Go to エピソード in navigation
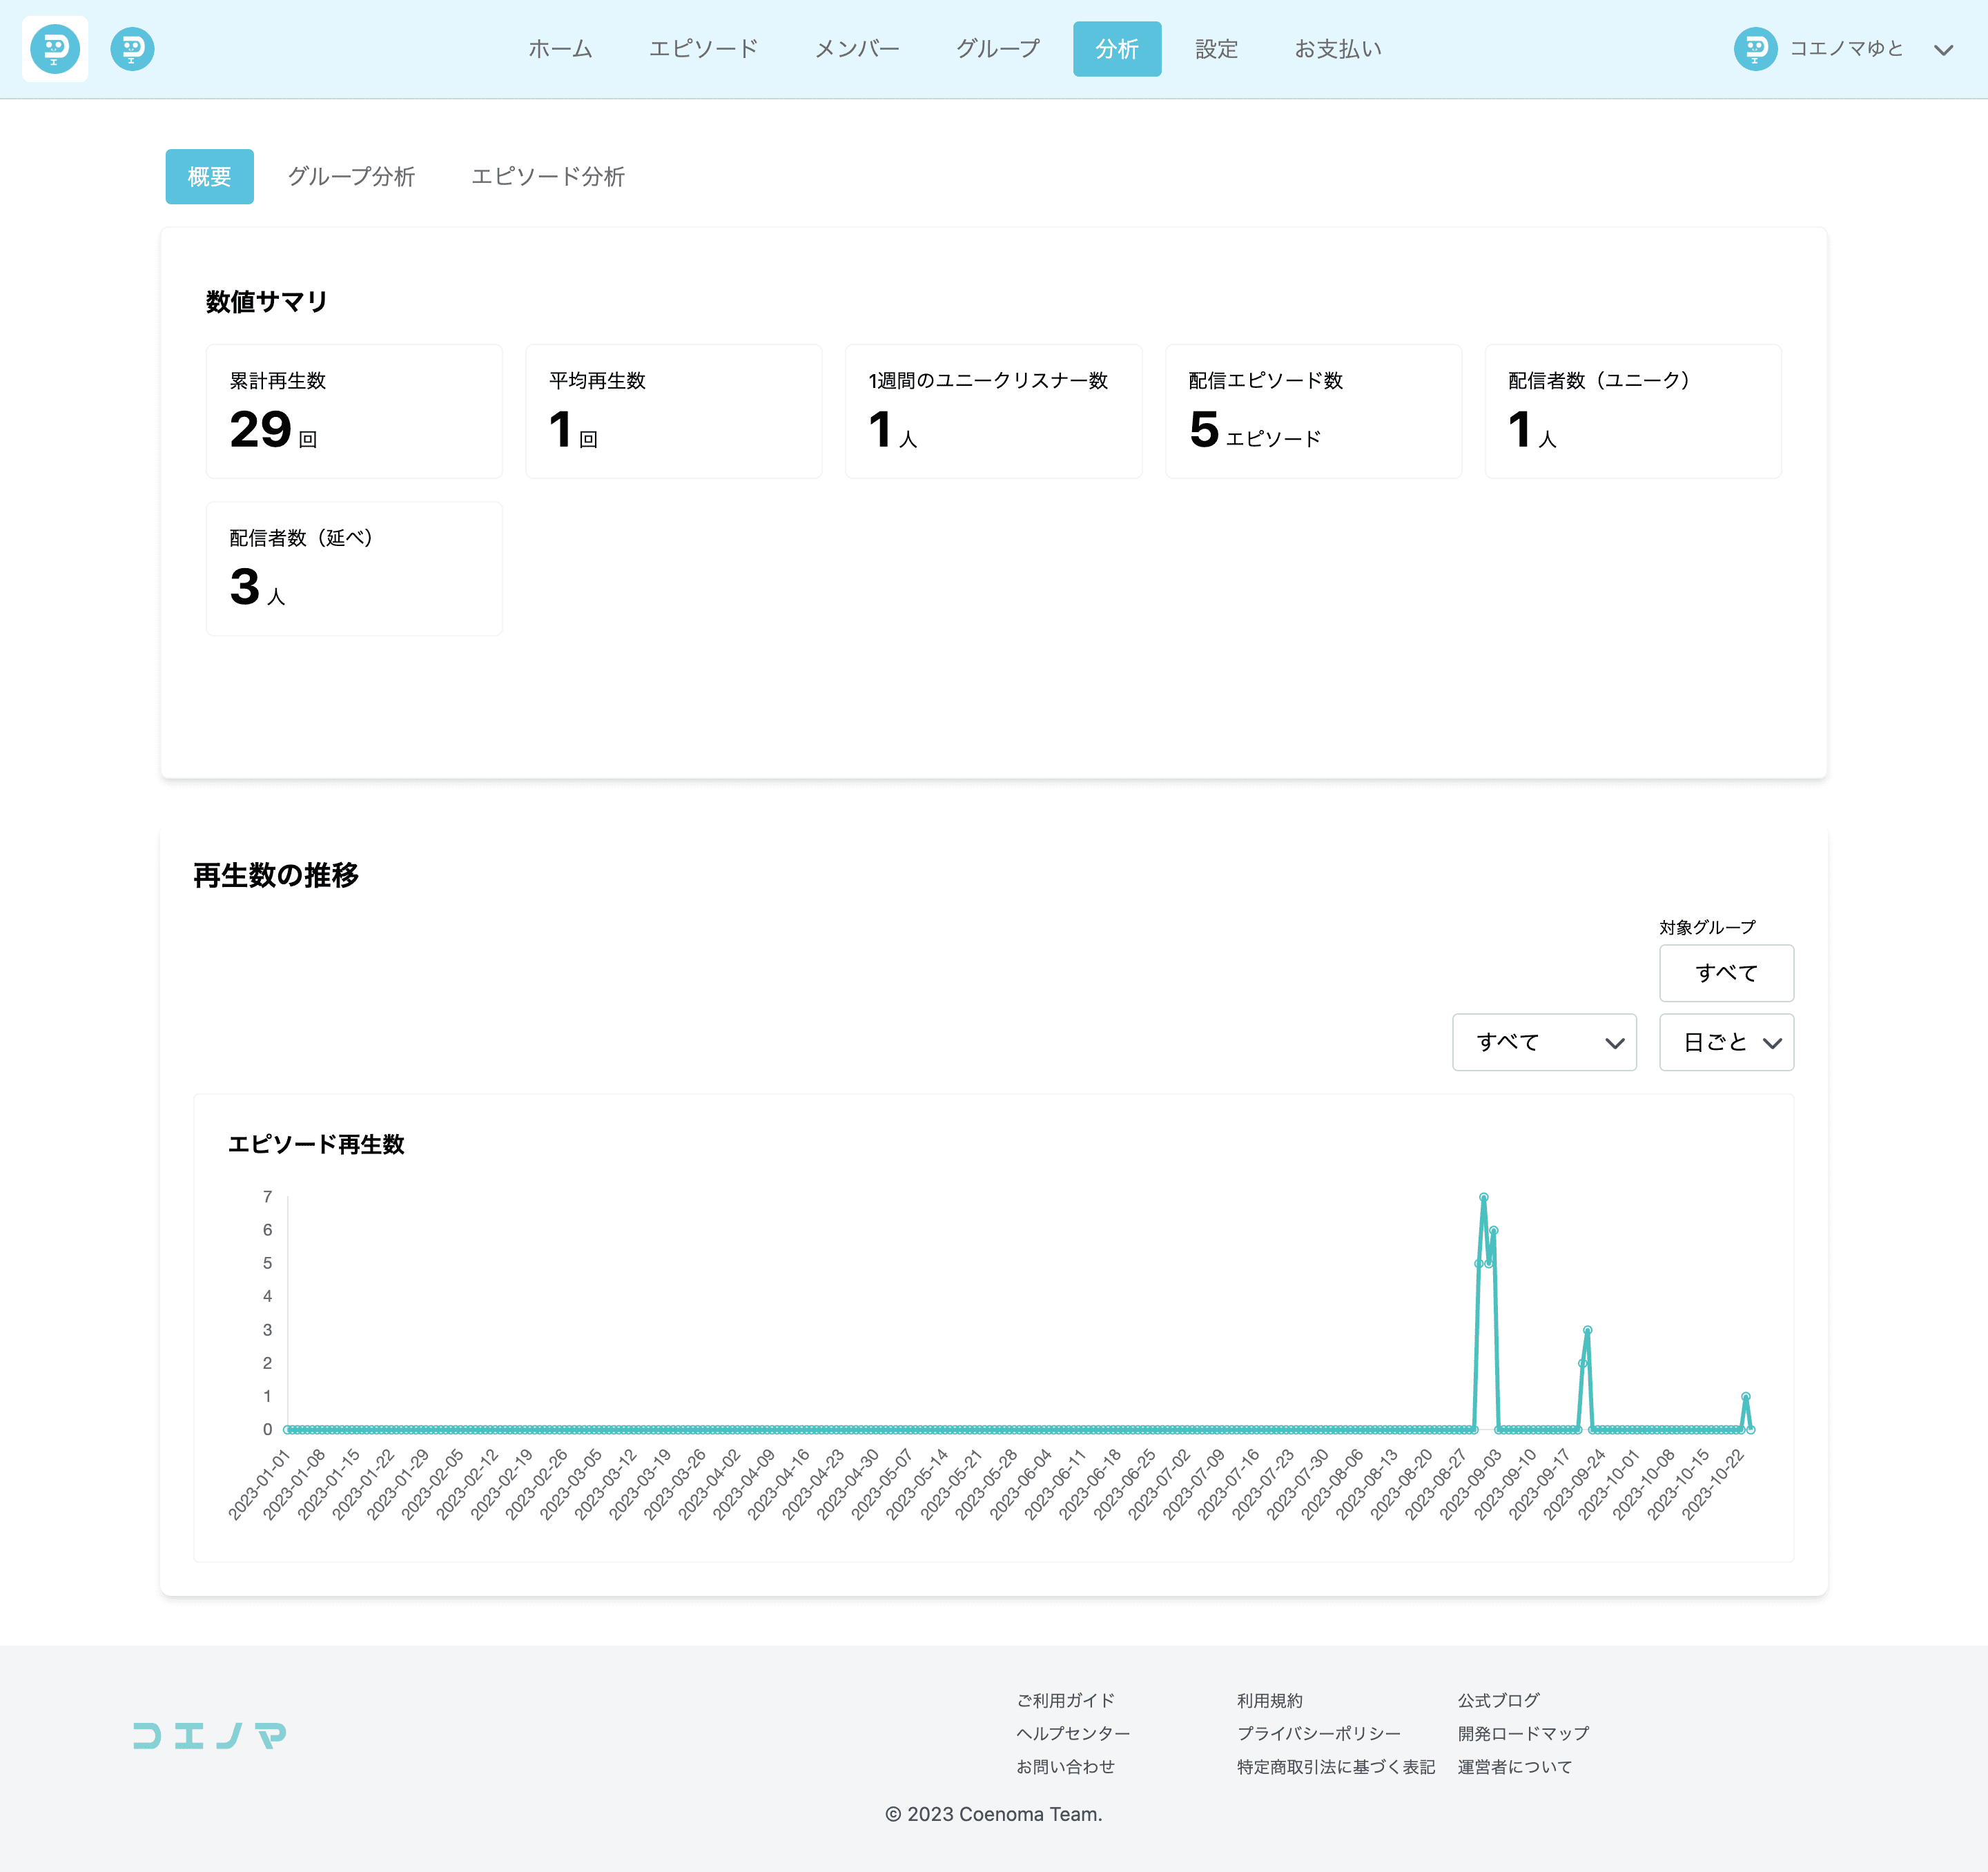 tap(703, 49)
